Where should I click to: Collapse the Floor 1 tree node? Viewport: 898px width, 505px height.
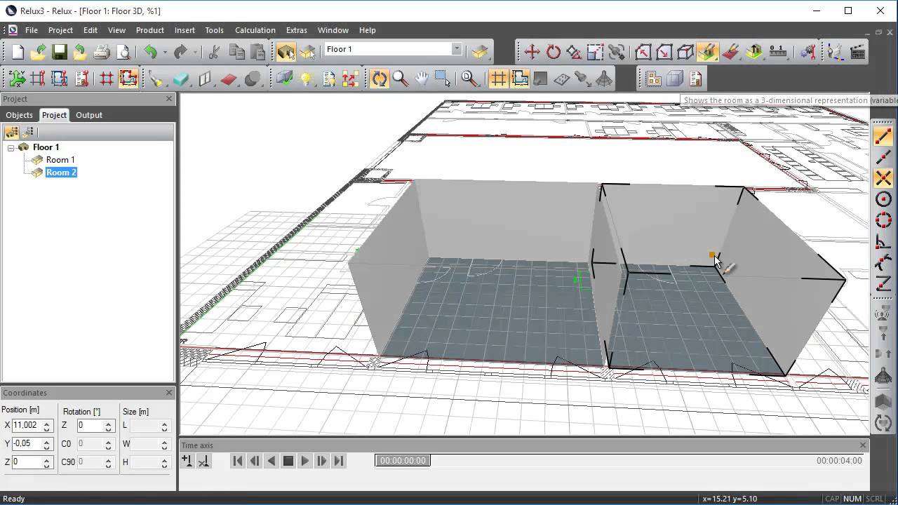11,147
